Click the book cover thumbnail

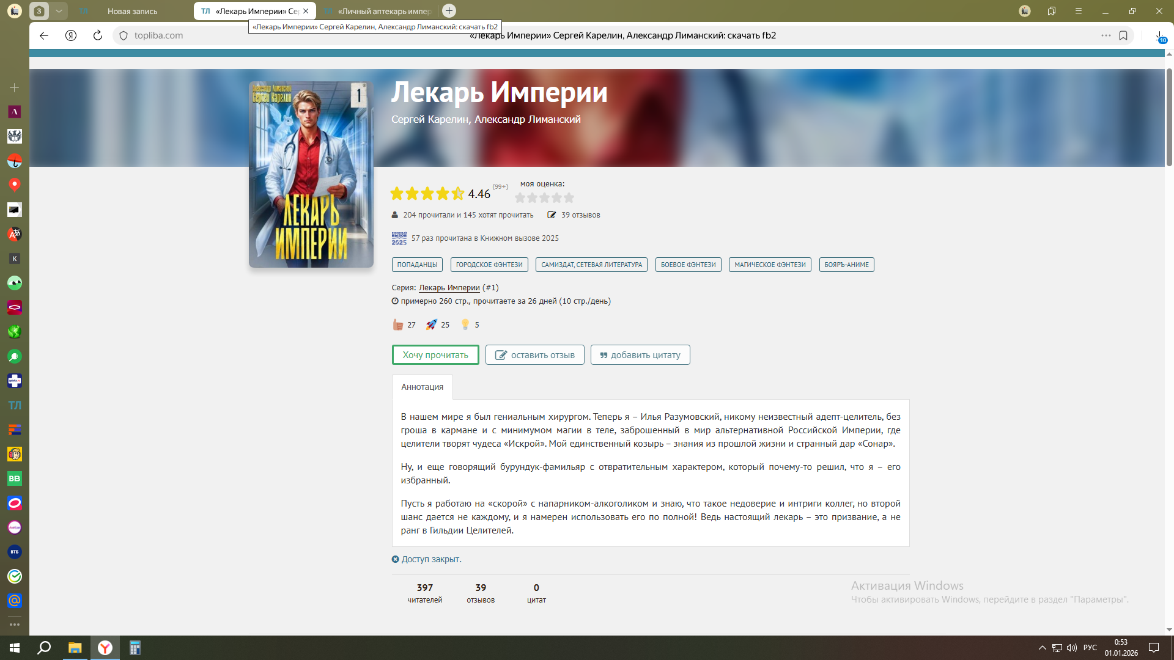click(x=311, y=175)
